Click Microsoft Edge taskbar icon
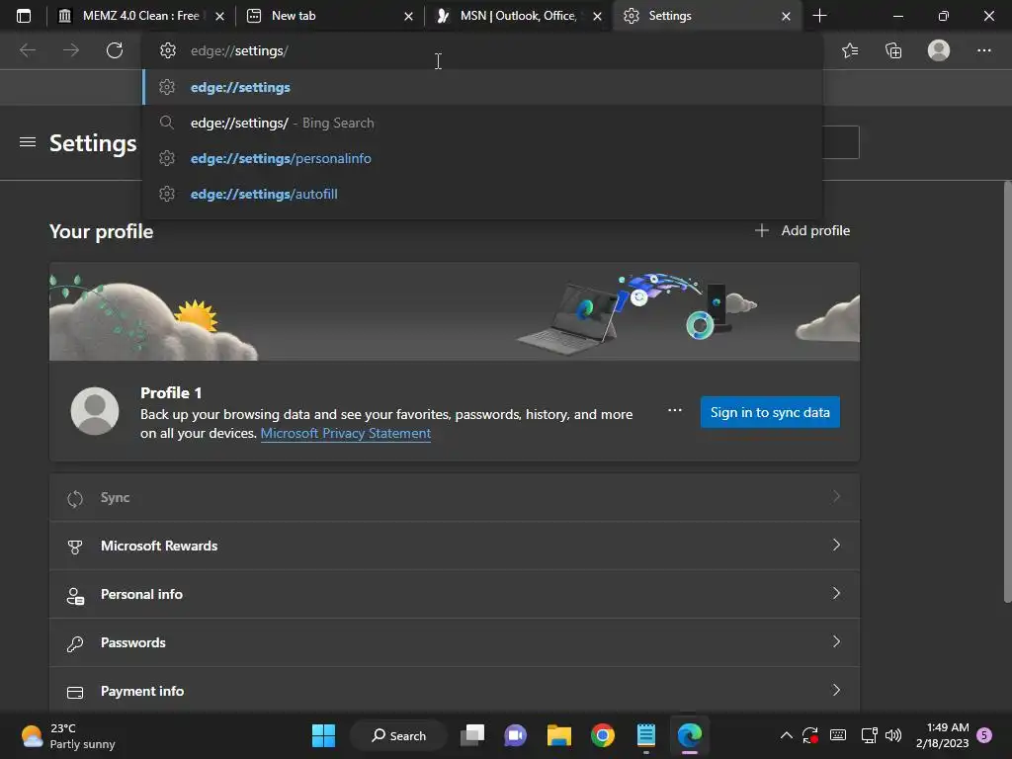This screenshot has width=1012, height=759. (x=689, y=735)
